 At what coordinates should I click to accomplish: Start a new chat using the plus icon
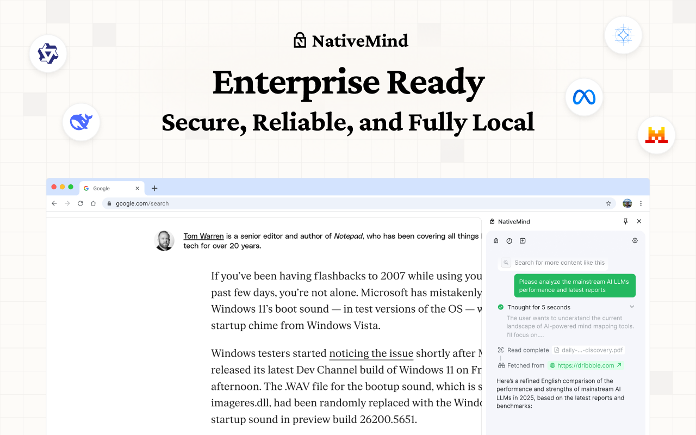coord(523,240)
